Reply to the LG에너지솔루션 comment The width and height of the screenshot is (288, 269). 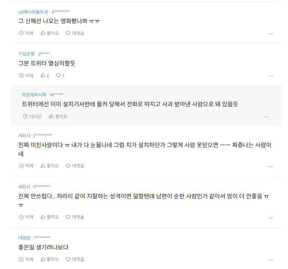[75, 33]
